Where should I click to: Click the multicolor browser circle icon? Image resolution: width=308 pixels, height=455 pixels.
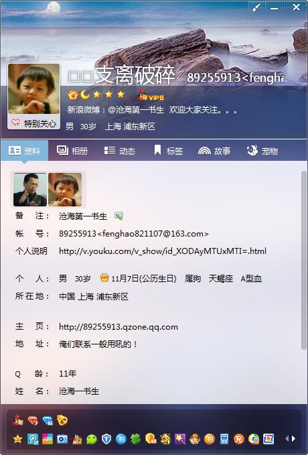tap(254, 439)
